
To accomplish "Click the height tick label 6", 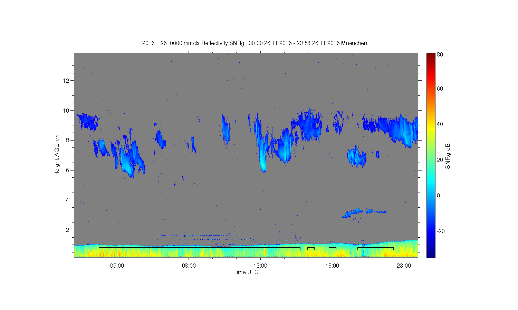I will (68, 170).
